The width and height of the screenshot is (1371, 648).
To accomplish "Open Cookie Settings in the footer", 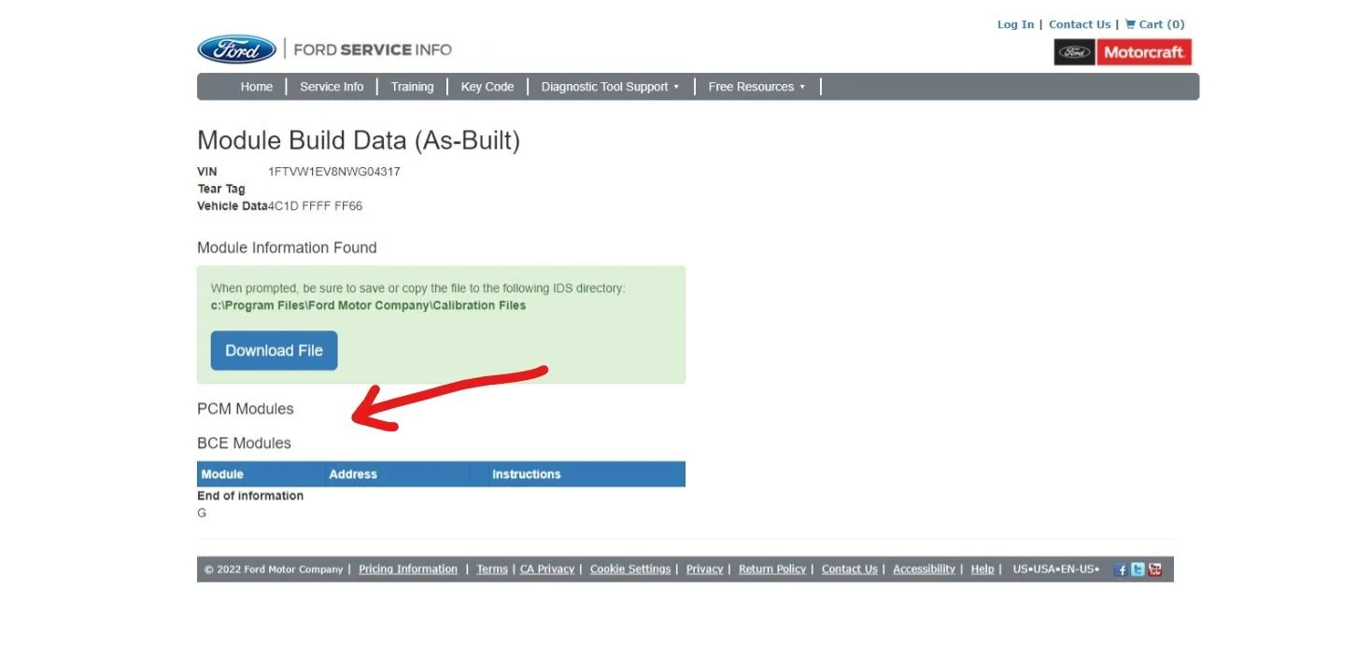I will coord(630,570).
